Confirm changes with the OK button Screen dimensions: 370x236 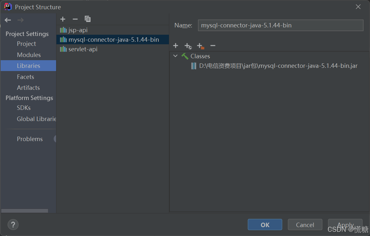(x=265, y=225)
